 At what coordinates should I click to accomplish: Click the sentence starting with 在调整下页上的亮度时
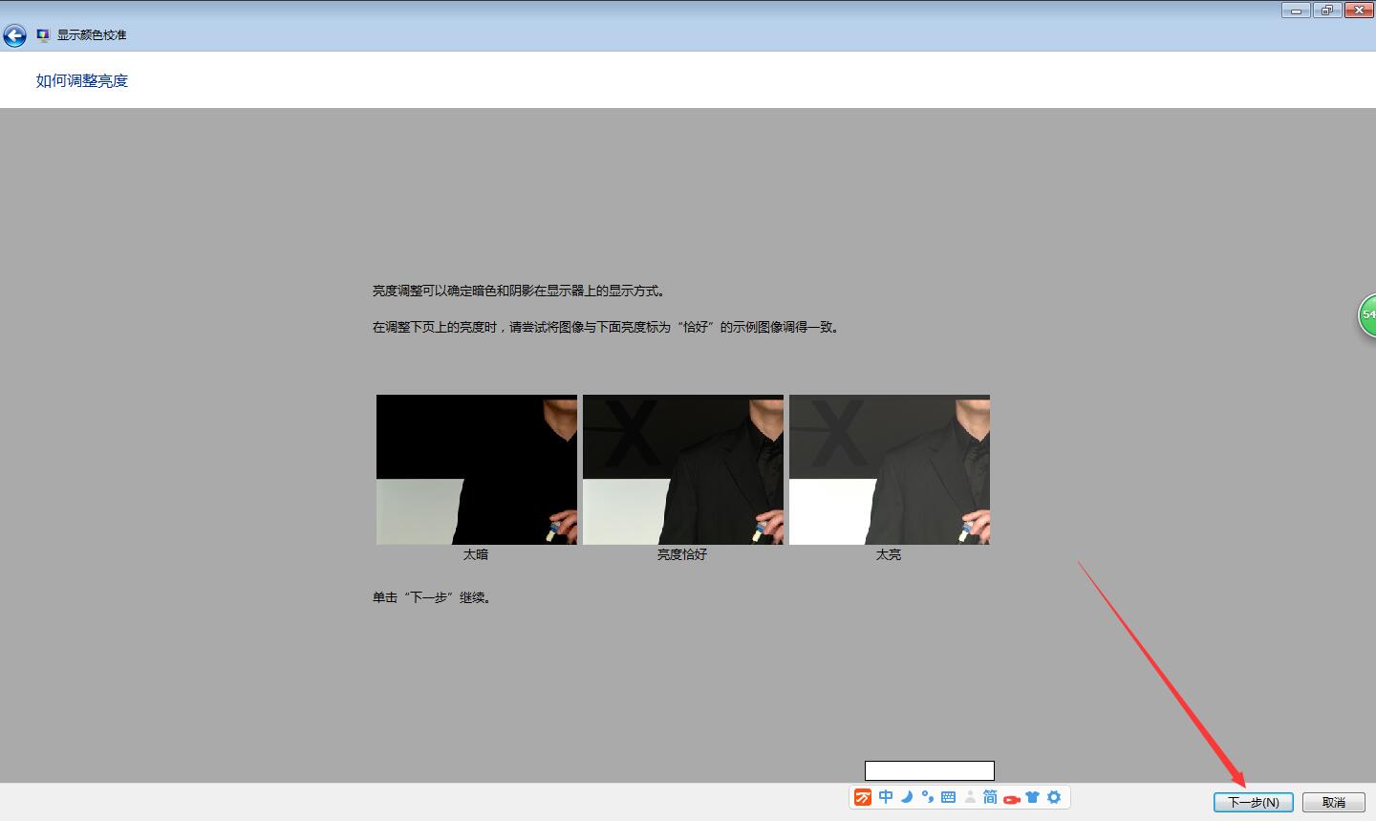607,327
